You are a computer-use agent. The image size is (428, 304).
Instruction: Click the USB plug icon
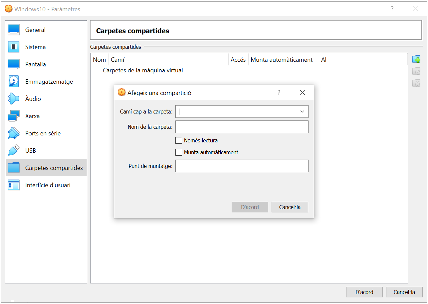coord(14,151)
